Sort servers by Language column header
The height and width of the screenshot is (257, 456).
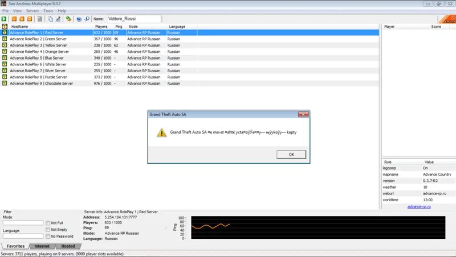coord(177,26)
